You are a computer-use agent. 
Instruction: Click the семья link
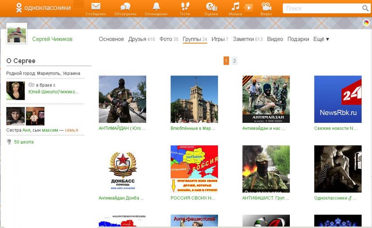pos(71,130)
